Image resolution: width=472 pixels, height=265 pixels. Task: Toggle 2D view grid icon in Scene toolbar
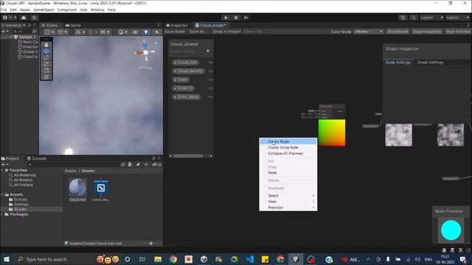coord(135,32)
